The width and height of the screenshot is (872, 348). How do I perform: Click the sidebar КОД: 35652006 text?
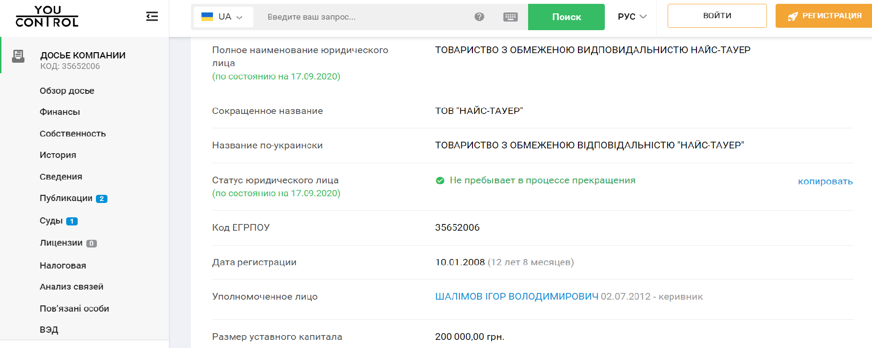point(70,67)
